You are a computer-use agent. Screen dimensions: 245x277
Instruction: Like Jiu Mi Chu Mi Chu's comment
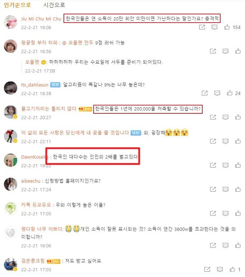coord(227,27)
